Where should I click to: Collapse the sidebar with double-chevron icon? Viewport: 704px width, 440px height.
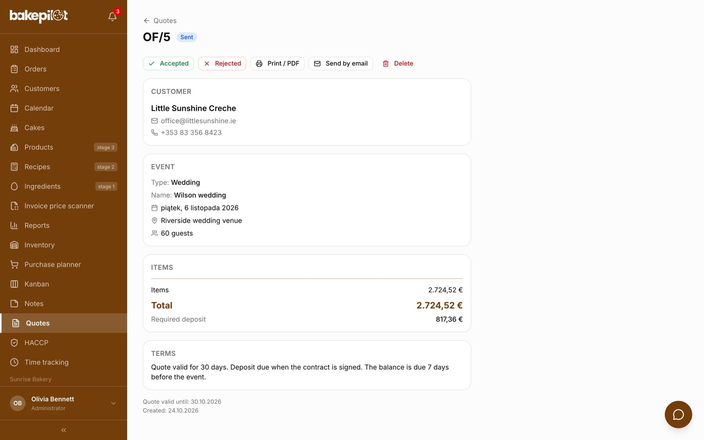63,430
